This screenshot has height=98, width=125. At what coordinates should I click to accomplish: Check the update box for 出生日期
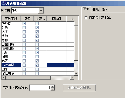click(x=37, y=44)
